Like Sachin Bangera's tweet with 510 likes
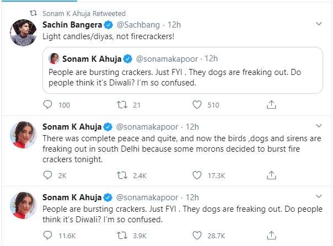This screenshot has width=333, height=246. 197,104
